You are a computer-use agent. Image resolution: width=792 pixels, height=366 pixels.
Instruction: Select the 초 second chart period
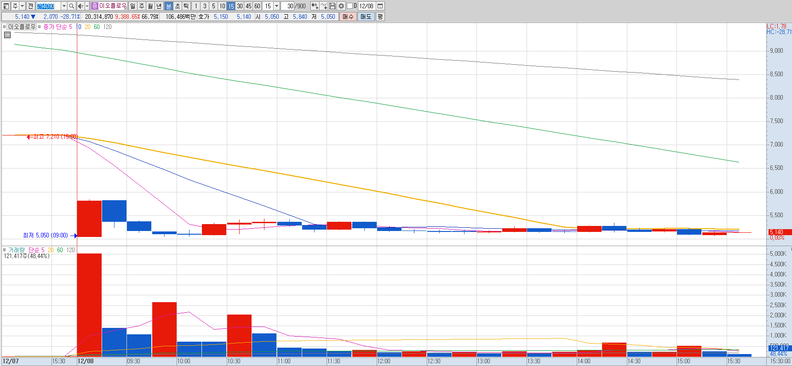tap(177, 6)
